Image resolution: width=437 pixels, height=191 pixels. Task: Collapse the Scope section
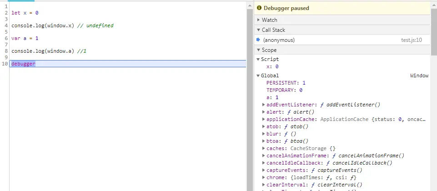[259, 50]
